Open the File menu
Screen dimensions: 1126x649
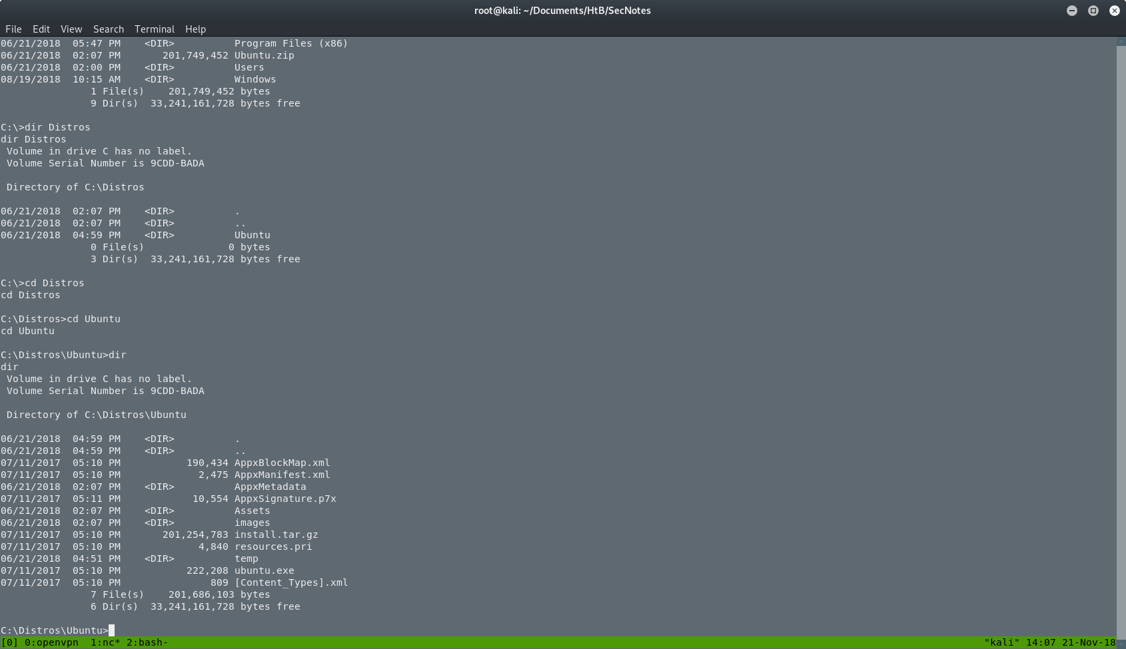click(13, 29)
